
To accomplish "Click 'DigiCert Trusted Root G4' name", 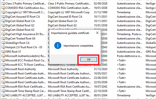I will point(20,39).
